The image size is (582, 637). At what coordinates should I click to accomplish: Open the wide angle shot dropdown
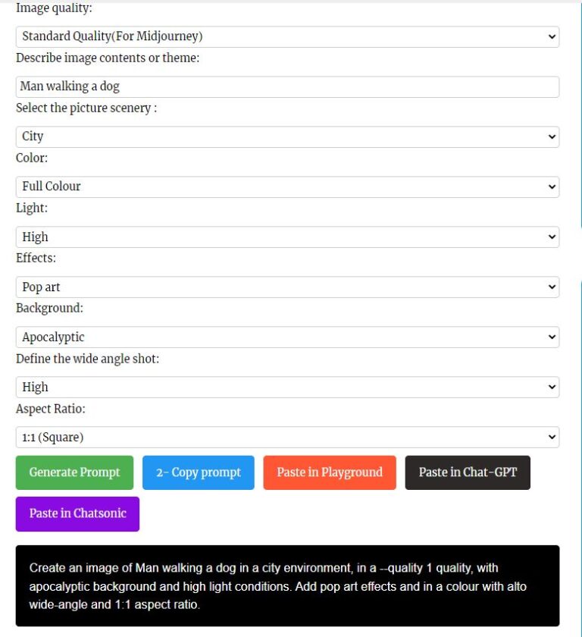(286, 387)
